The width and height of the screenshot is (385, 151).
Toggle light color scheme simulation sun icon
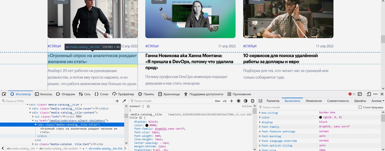[x=238, y=101]
